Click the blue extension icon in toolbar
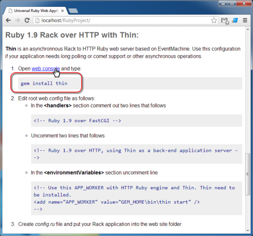The height and width of the screenshot is (236, 253). pyautogui.click(x=235, y=20)
